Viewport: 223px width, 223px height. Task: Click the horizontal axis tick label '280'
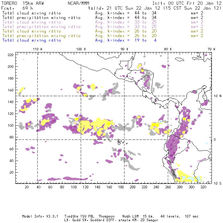coord(180,187)
